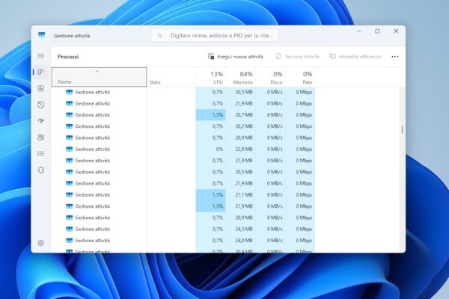Click process icon in the 24,0 MB row
This screenshot has height=299, width=449.
pos(70,241)
